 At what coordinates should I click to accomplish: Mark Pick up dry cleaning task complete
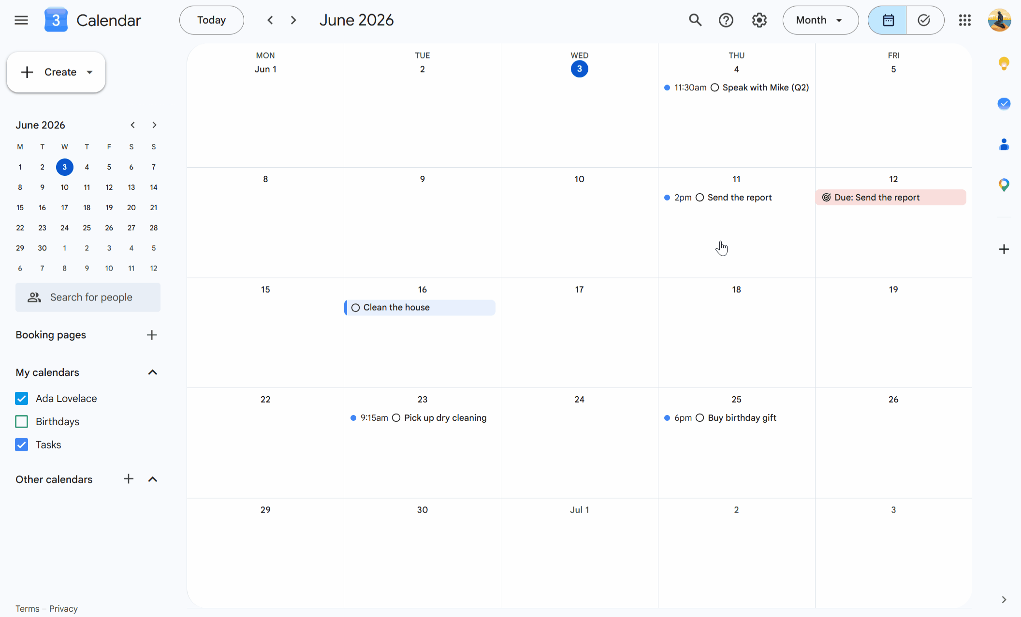click(396, 418)
